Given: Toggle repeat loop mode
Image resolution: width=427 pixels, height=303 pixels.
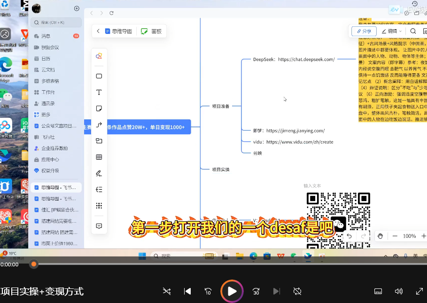Looking at the screenshot, I should (297, 291).
